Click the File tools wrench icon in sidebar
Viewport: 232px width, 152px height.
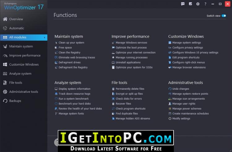coord(5,83)
